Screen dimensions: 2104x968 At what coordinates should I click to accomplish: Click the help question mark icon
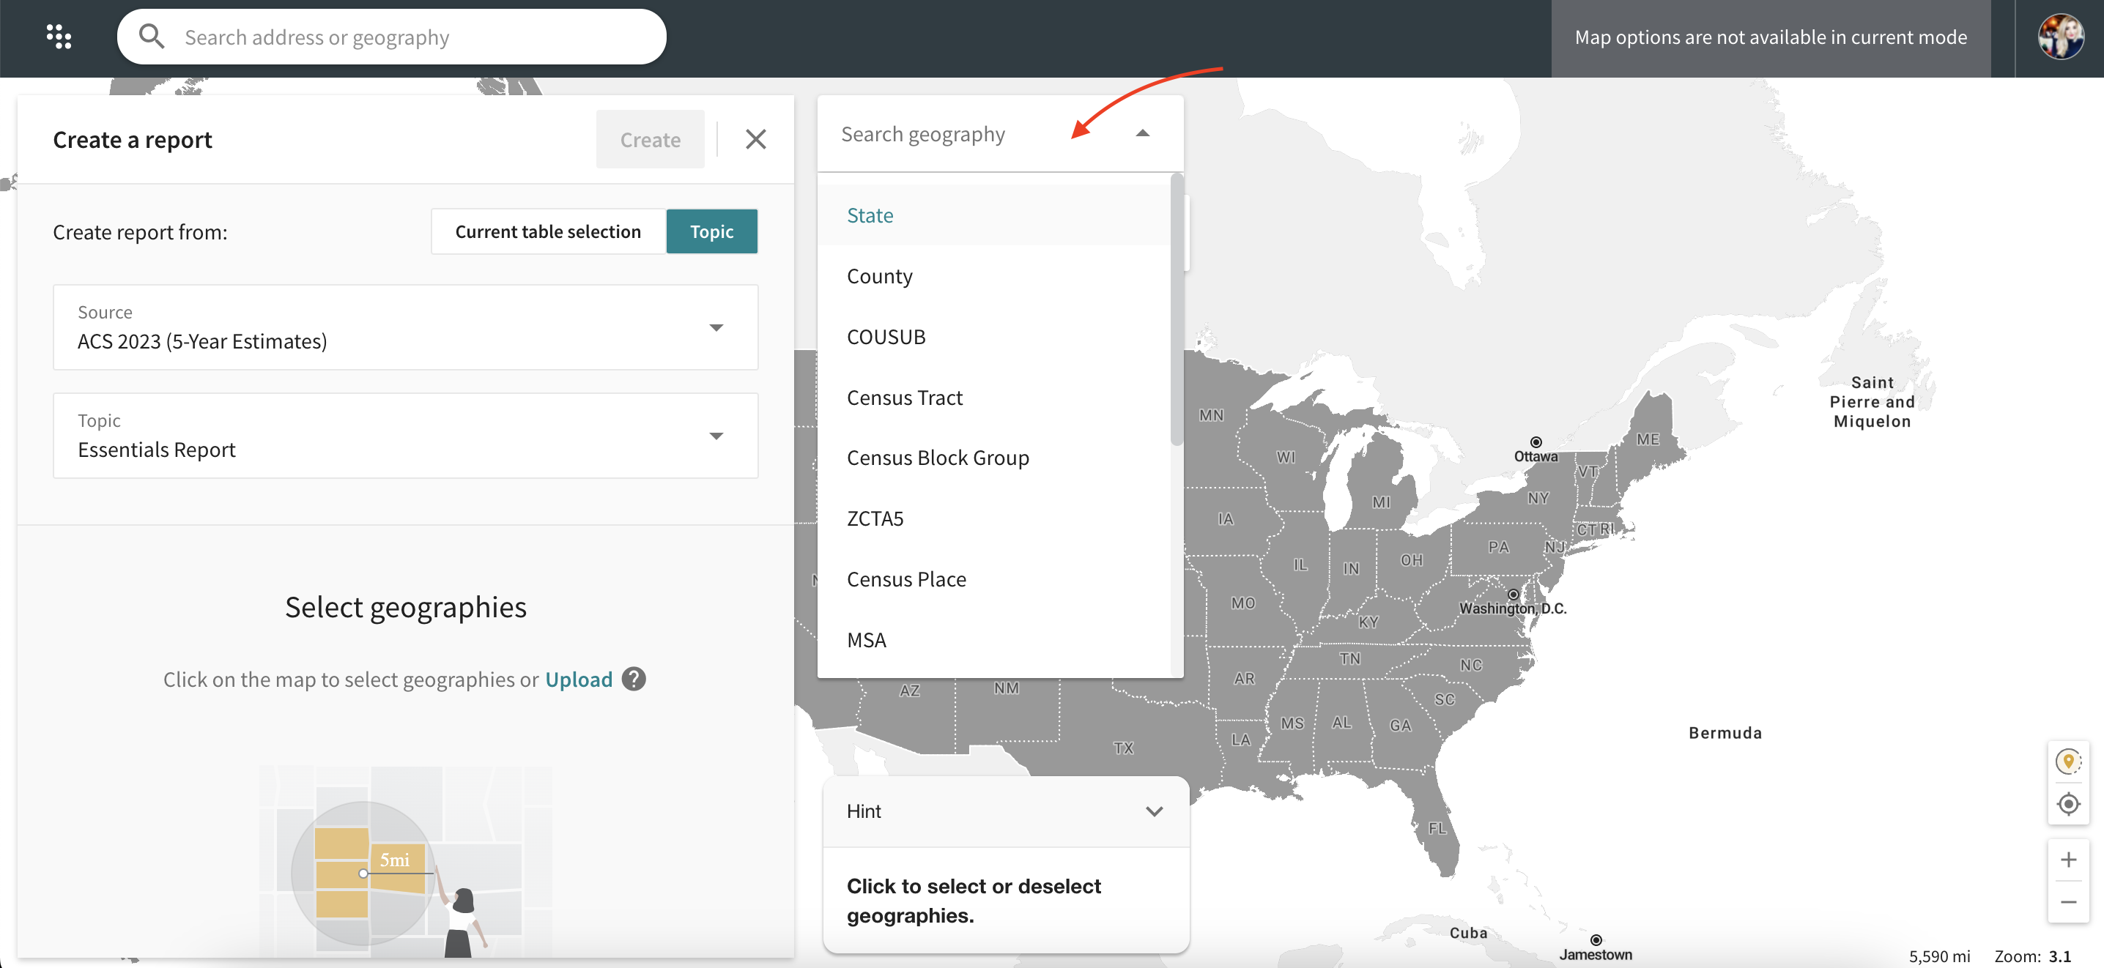click(x=633, y=679)
